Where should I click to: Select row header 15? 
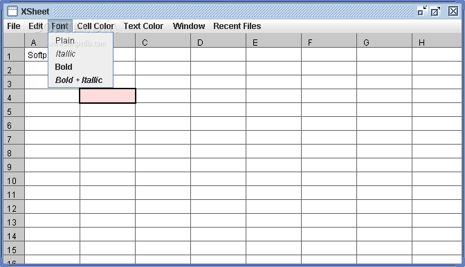(14, 248)
